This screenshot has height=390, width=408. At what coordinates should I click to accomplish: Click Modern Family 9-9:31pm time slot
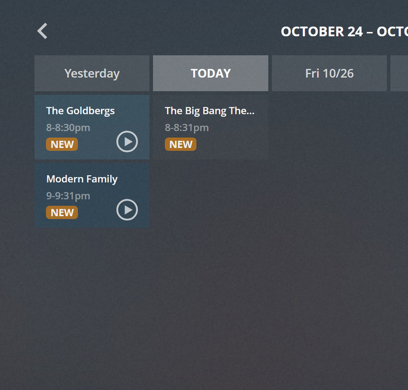click(68, 196)
